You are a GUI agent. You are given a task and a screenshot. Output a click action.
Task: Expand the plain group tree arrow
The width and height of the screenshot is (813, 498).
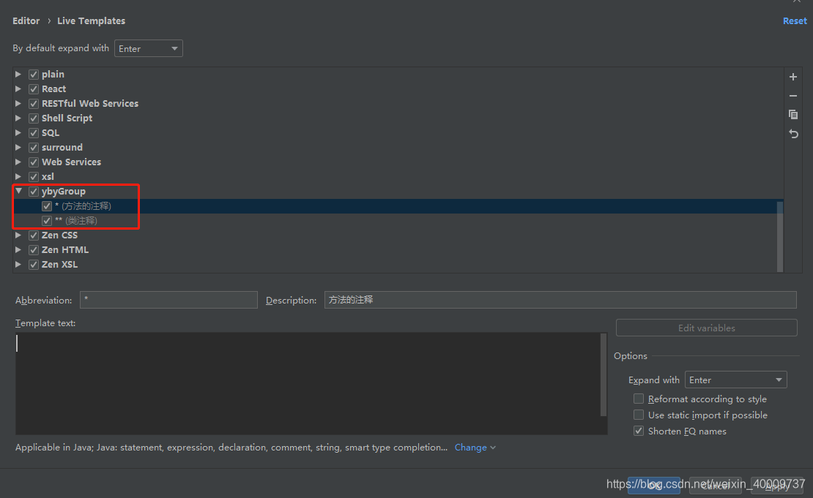[x=18, y=75]
